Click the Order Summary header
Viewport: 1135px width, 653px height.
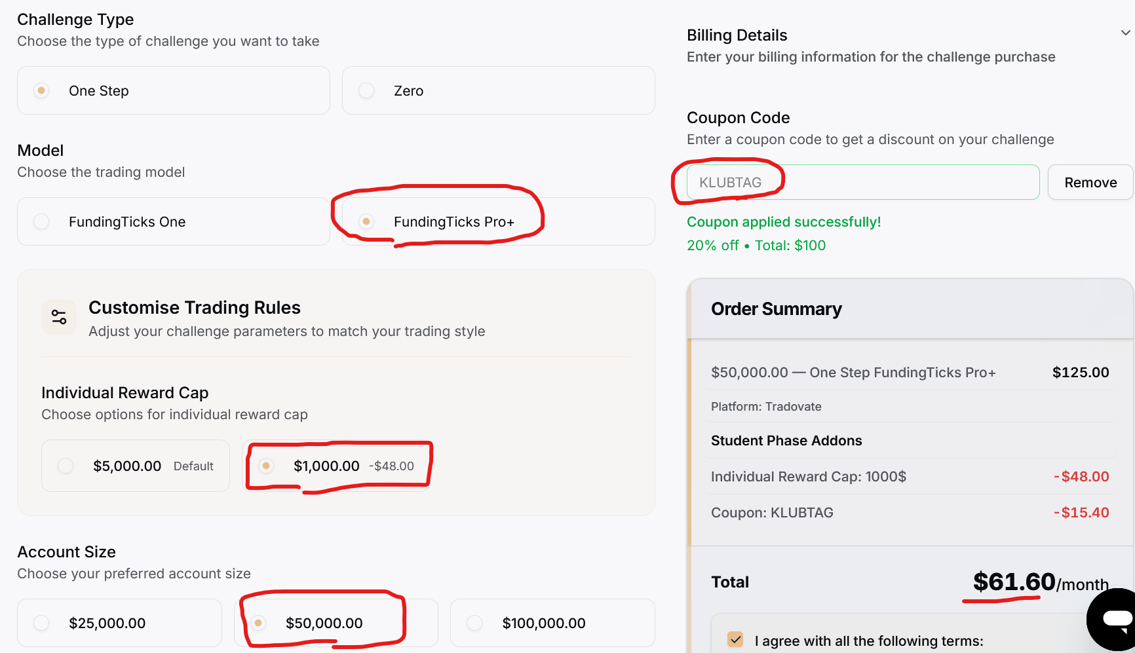click(x=776, y=309)
